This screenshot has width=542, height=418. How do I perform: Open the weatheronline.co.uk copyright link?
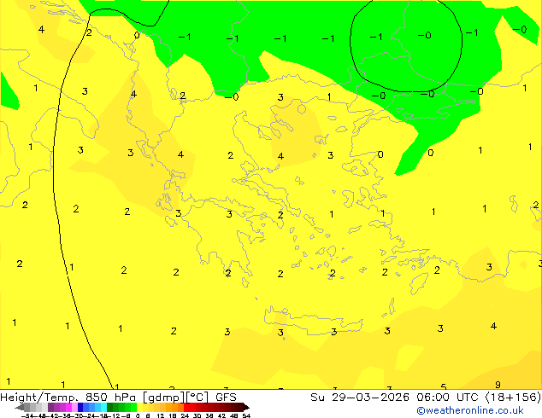click(x=470, y=410)
